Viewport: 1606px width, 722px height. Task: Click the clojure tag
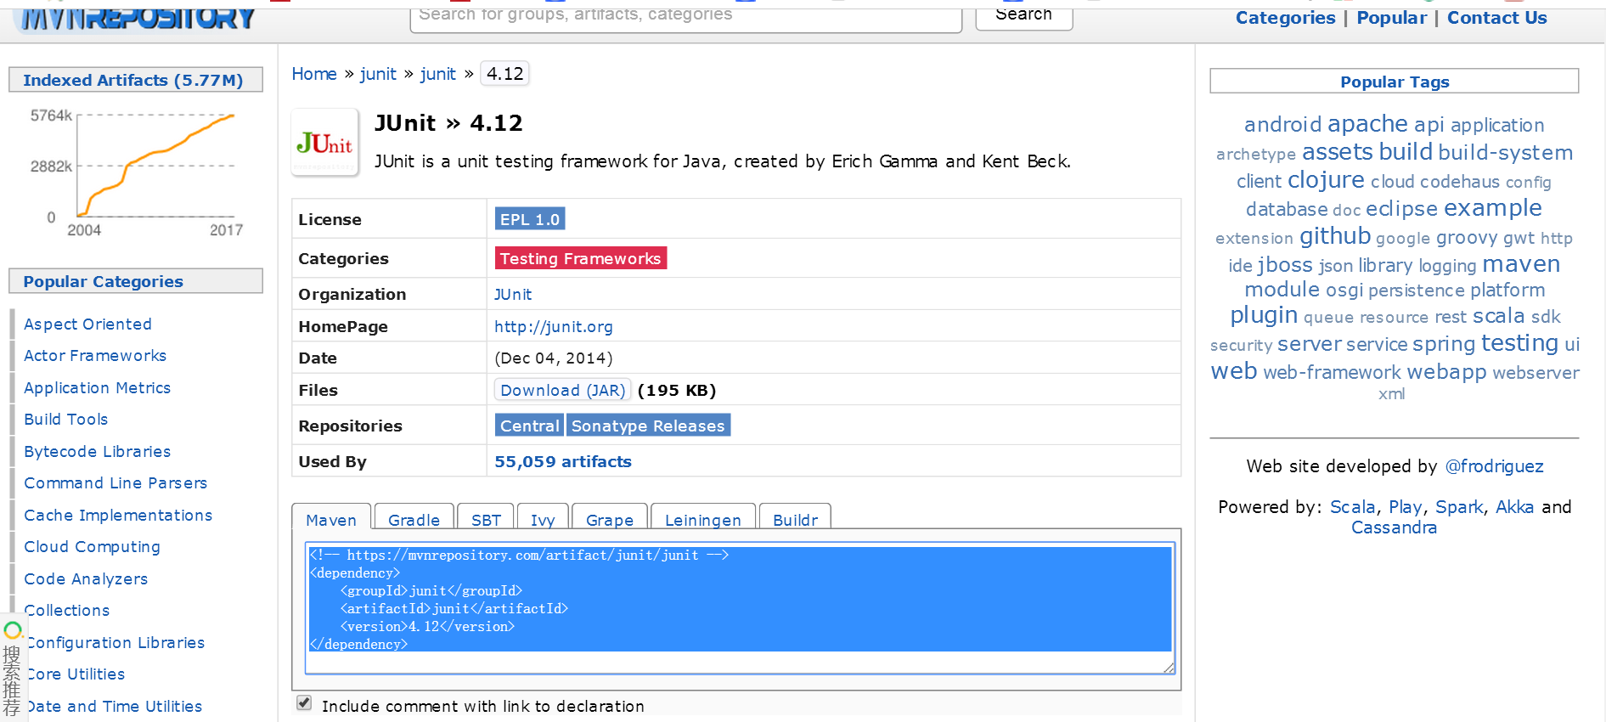click(x=1326, y=180)
